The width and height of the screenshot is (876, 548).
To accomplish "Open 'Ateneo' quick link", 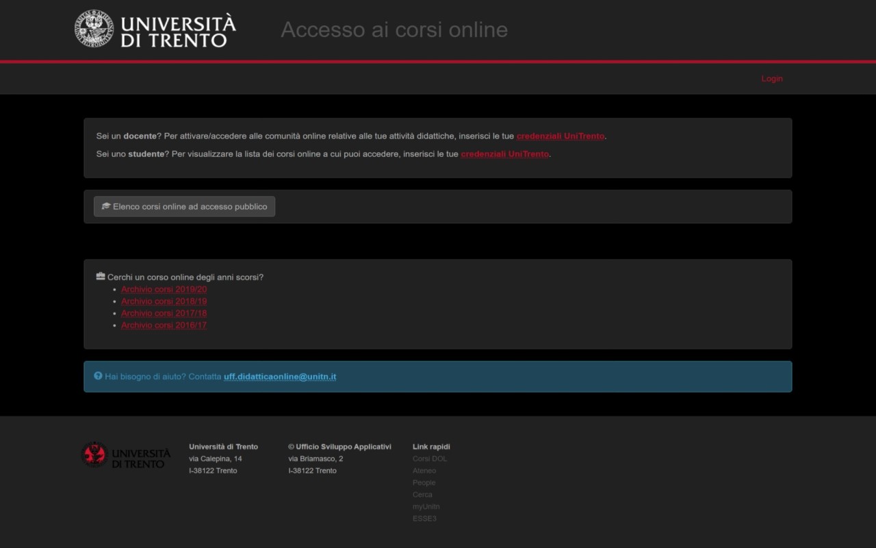I will [424, 471].
